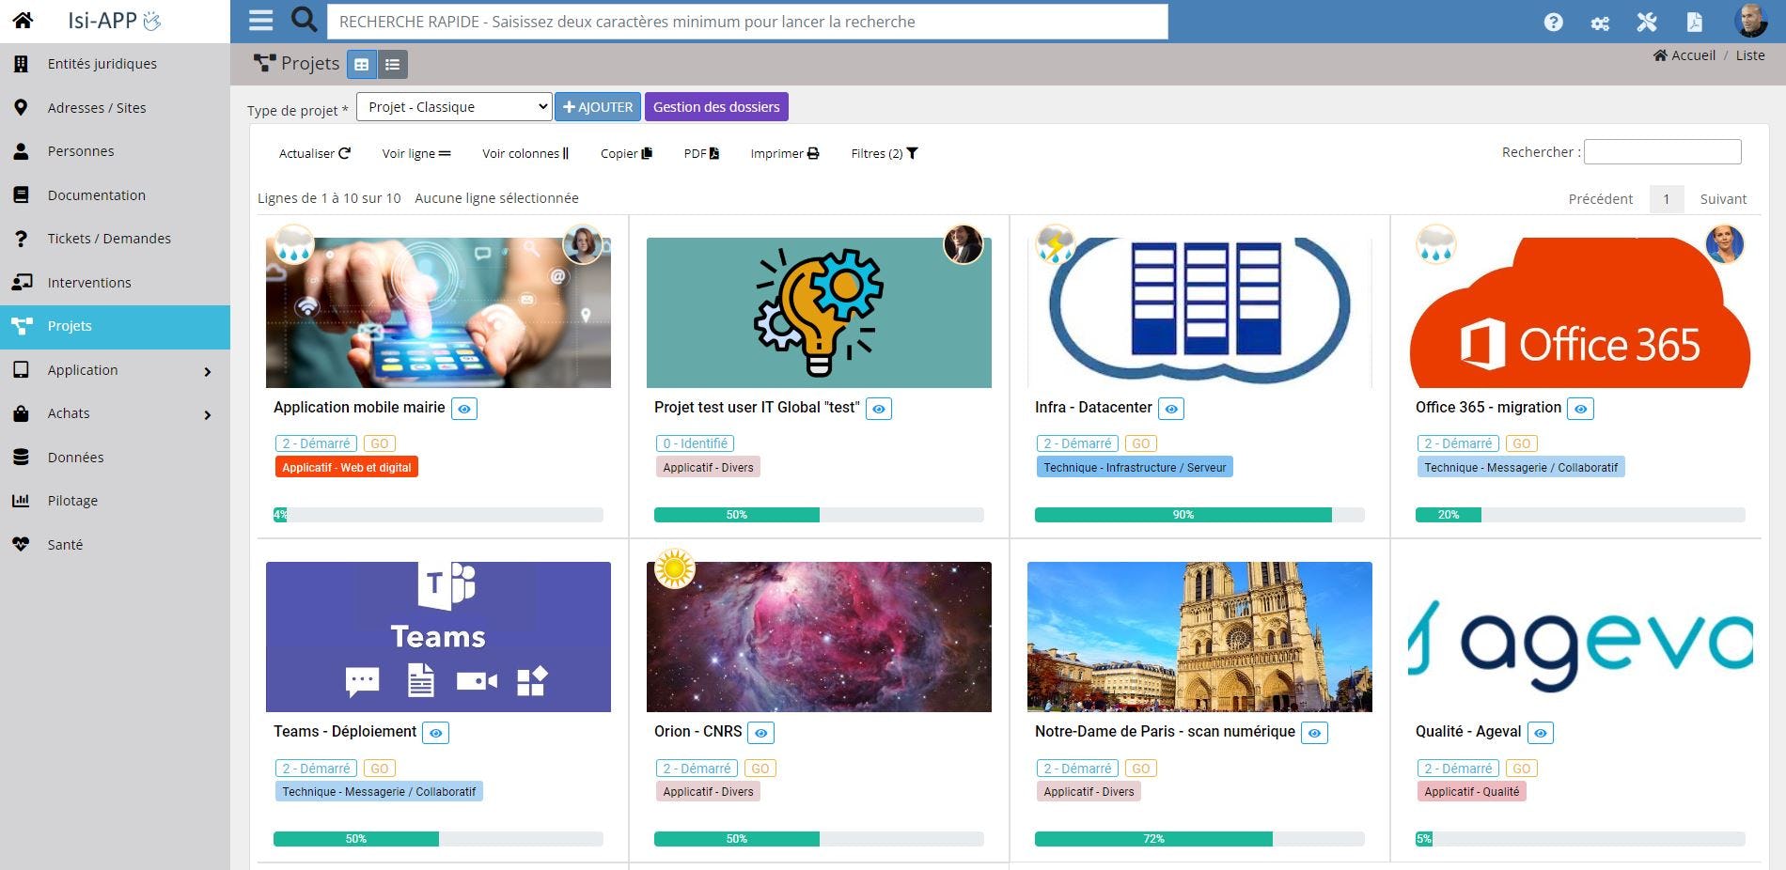Click the PDF document icon in top bar
The height and width of the screenshot is (870, 1786).
(1695, 21)
